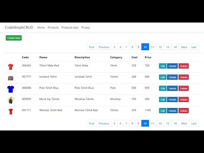Delete the Isolated Tshirt product
The image size is (204, 153).
click(x=184, y=77)
